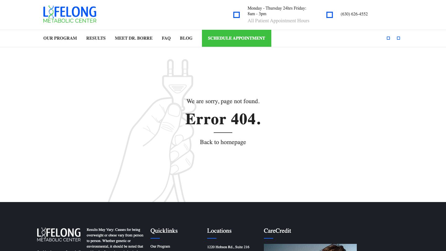Click the CareCredit image in the footer
446x251 pixels.
(x=310, y=247)
